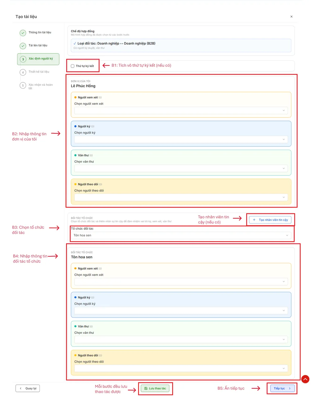The height and width of the screenshot is (399, 311).
Task: Click step 1 checkmark icon Thông tin tài liệu
Action: coord(23,33)
